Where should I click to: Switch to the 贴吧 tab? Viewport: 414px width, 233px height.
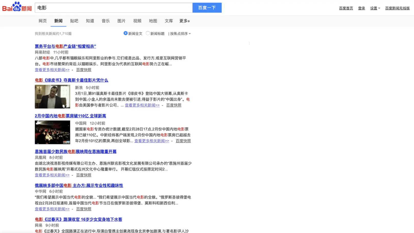point(74,21)
